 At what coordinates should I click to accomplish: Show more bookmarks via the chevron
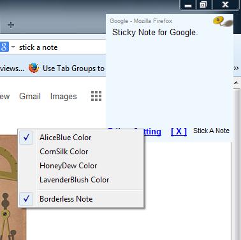[236, 68]
